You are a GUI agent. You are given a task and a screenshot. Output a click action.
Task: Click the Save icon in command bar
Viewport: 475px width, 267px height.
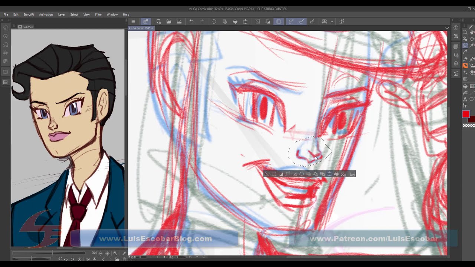click(179, 22)
